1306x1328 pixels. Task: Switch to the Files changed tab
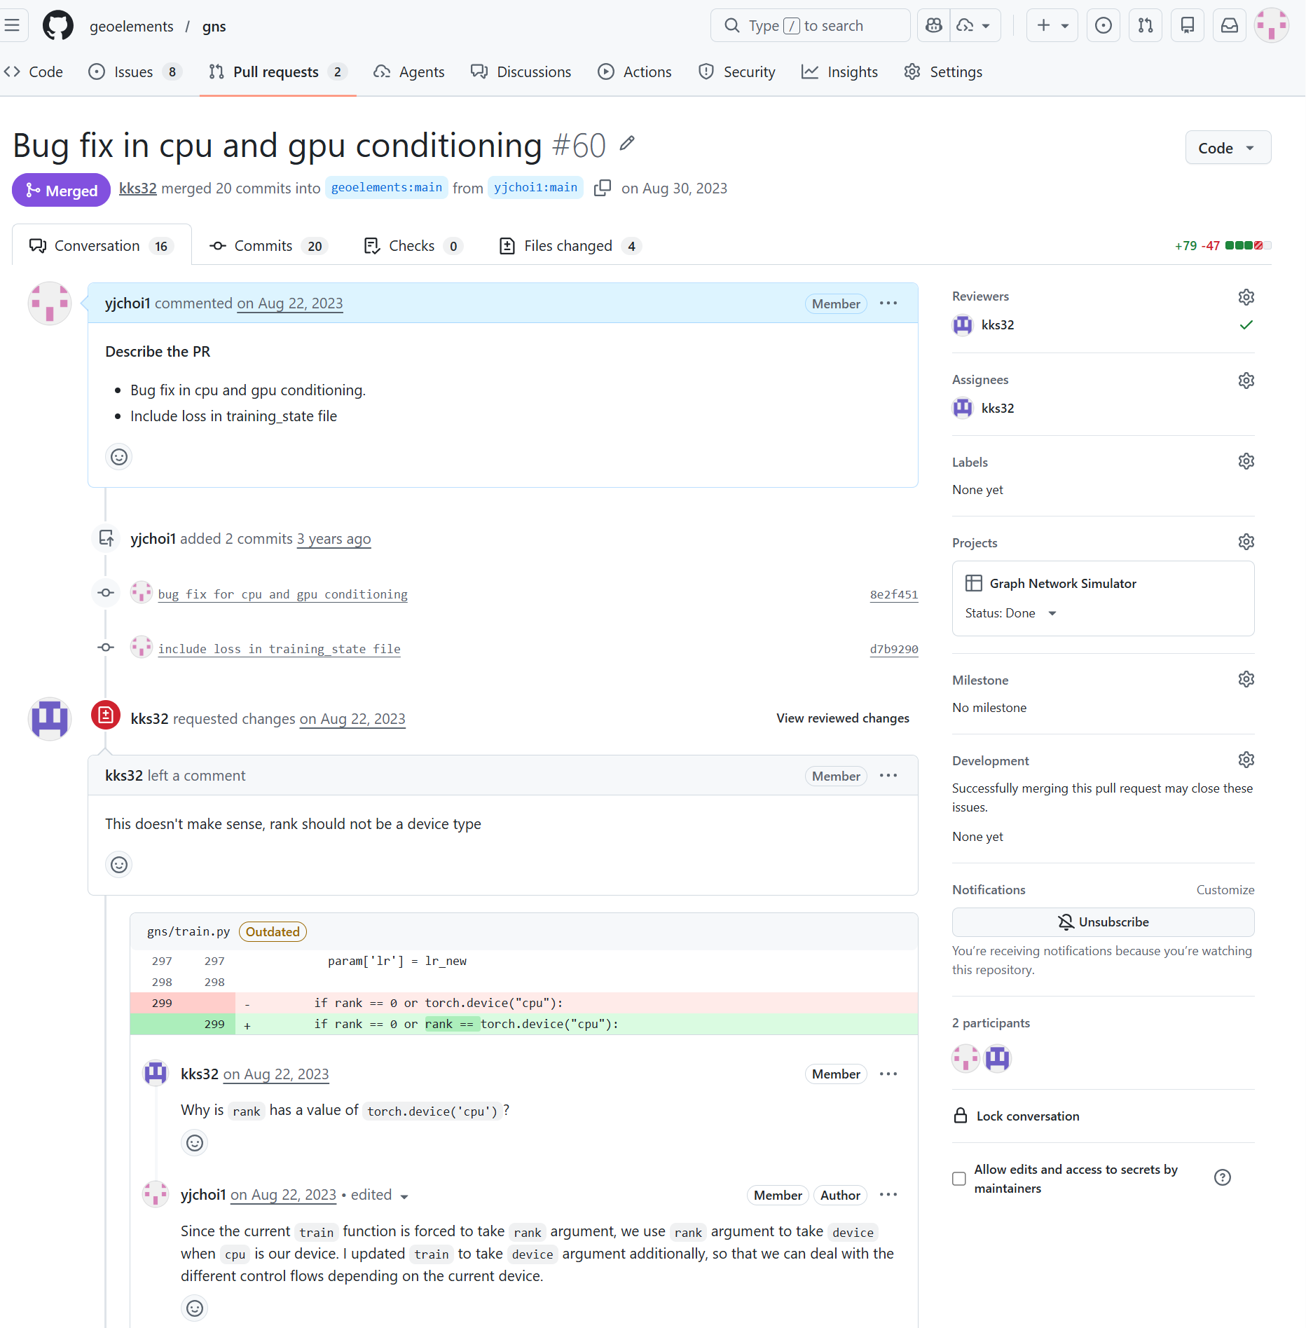[568, 246]
